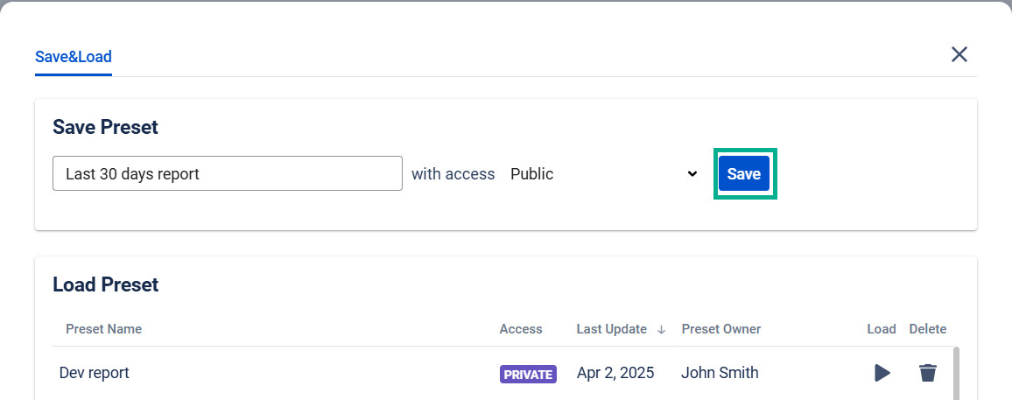Sort by Preset Name column
The width and height of the screenshot is (1012, 400).
coord(103,329)
